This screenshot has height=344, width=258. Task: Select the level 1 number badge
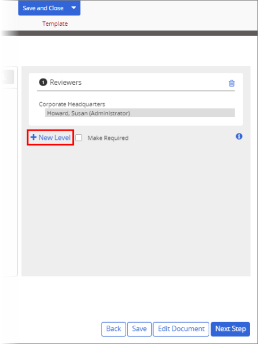tap(43, 83)
